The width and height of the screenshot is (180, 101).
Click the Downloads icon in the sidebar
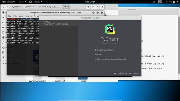pyautogui.click(x=3, y=37)
